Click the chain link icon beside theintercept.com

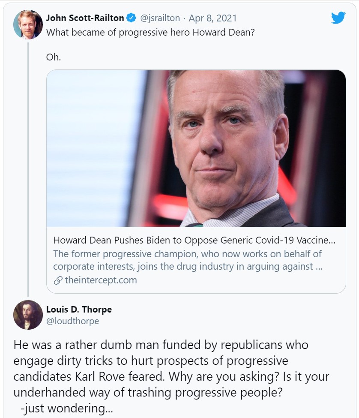click(57, 280)
